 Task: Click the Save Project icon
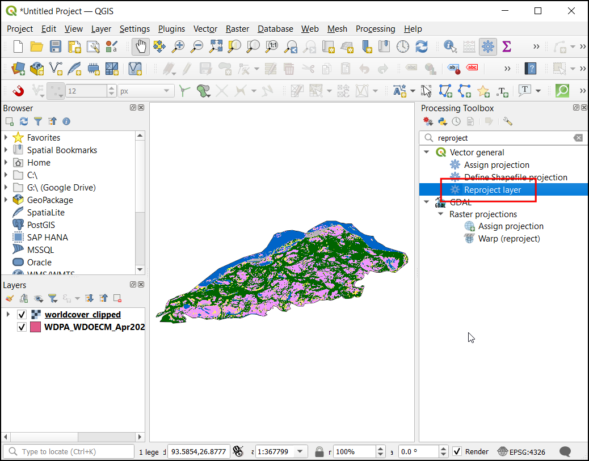pyautogui.click(x=56, y=46)
